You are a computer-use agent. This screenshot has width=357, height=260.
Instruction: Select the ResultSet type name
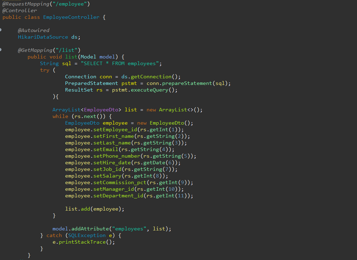tap(79, 90)
